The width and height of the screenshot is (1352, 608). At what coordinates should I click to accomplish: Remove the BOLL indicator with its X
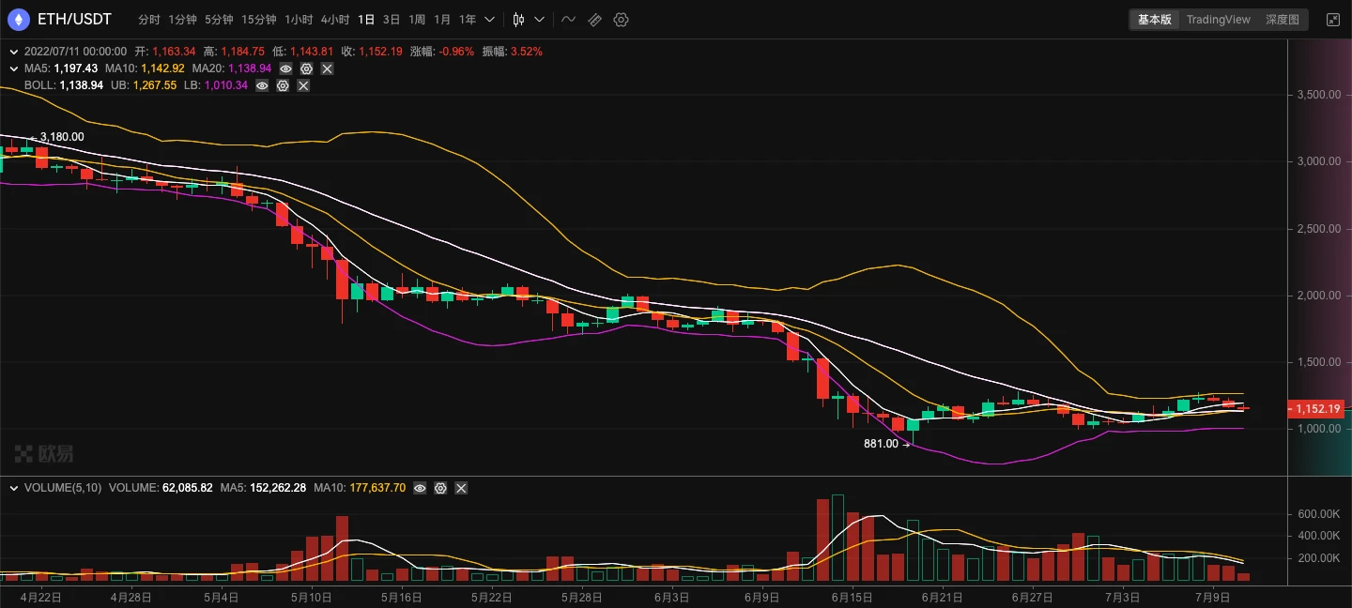[x=303, y=85]
